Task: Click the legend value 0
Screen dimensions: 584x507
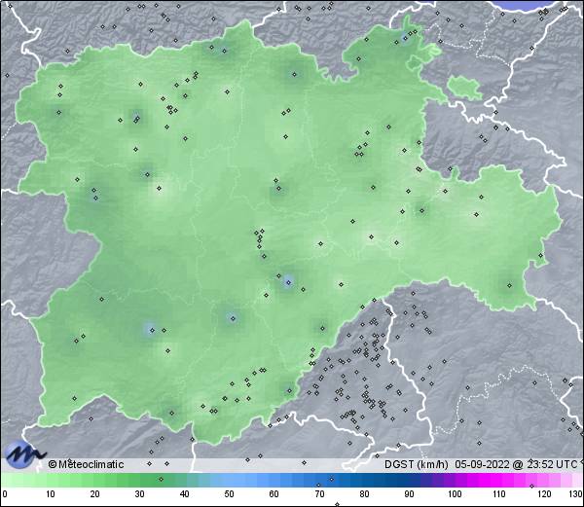Action: (x=5, y=494)
